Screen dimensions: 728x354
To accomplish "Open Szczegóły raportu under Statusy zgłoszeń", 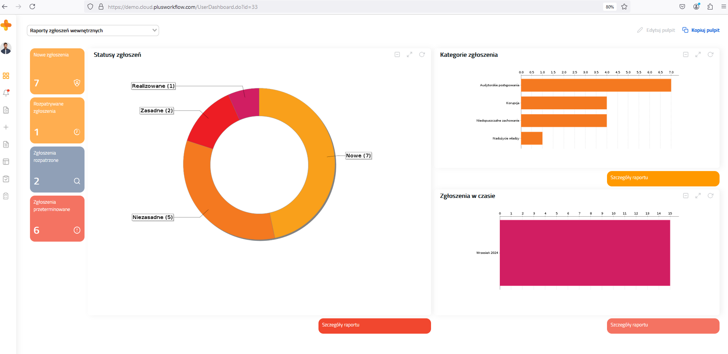I will coord(375,326).
